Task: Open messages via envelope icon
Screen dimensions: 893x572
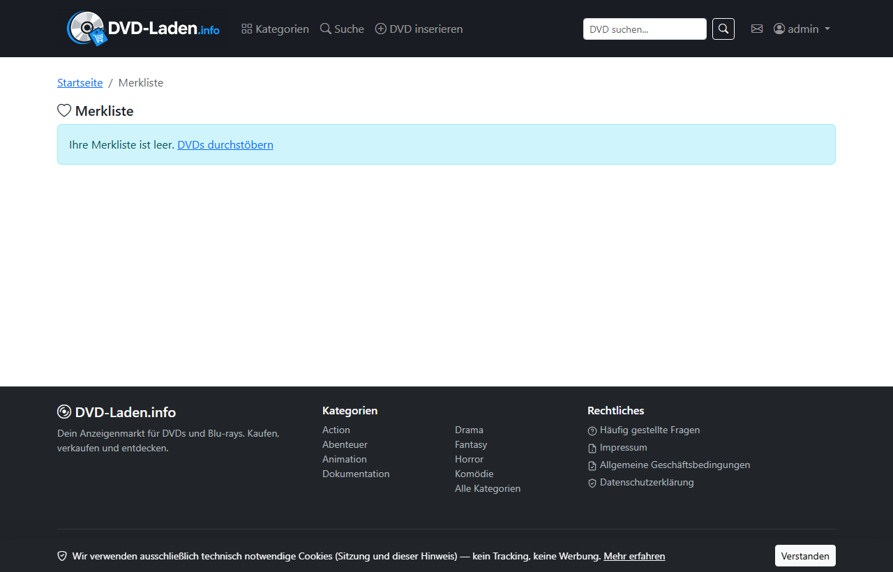Action: [x=757, y=29]
